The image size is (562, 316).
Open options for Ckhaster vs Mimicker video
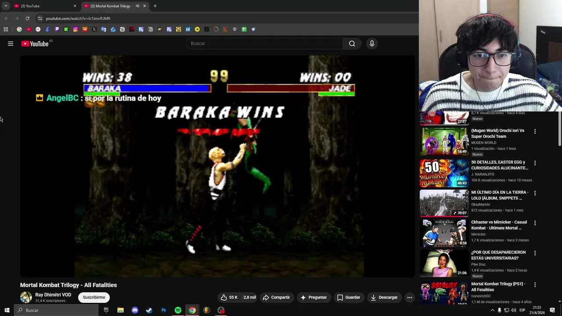[x=535, y=223]
